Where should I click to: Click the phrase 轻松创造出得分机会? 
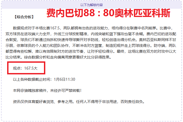(119, 40)
